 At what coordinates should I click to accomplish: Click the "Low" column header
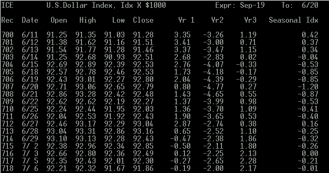pos(118,20)
